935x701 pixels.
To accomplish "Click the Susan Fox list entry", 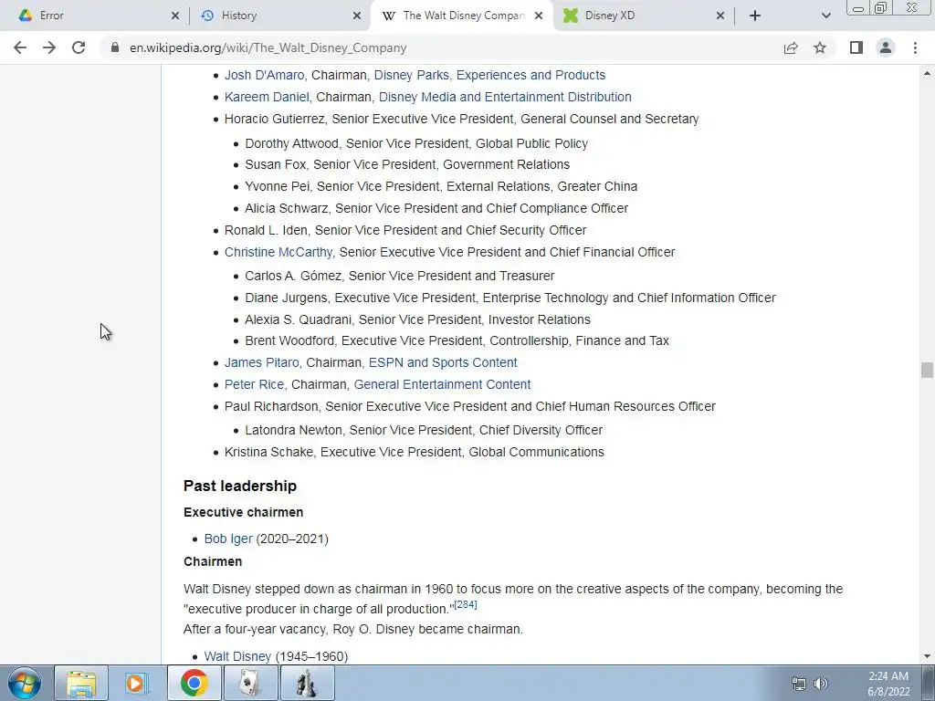I will (x=407, y=164).
